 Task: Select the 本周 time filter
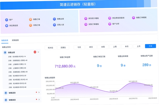103,47
